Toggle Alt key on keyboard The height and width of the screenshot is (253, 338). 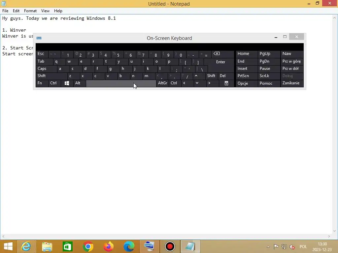click(79, 83)
